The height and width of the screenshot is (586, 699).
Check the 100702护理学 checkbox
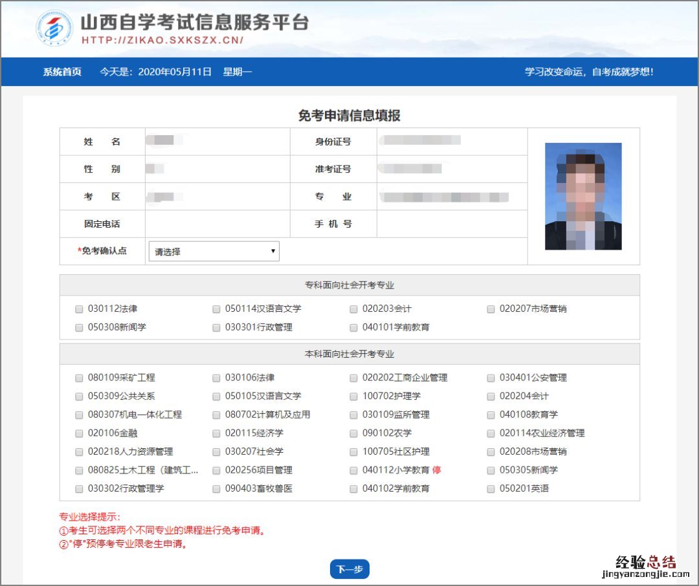[x=353, y=396]
